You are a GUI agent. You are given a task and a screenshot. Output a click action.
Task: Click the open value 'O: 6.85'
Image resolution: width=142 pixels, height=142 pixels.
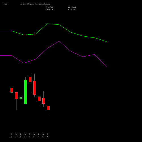tap(49, 10)
